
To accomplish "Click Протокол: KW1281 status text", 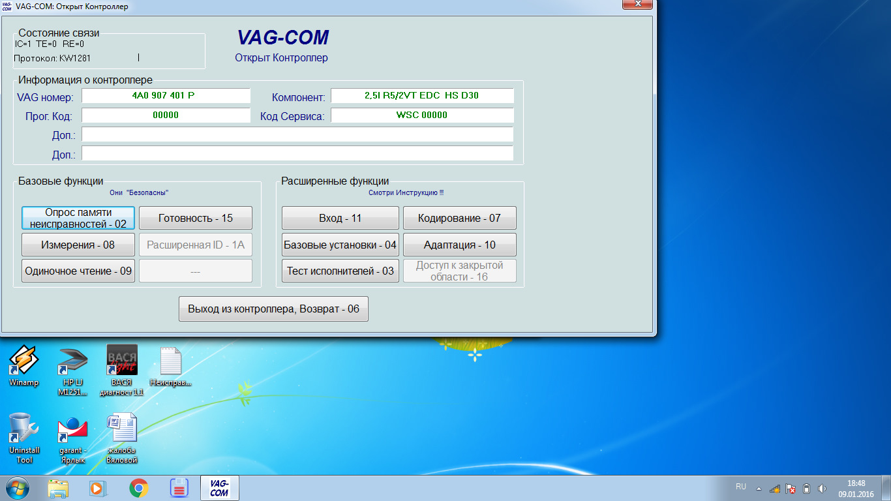I will [x=52, y=58].
